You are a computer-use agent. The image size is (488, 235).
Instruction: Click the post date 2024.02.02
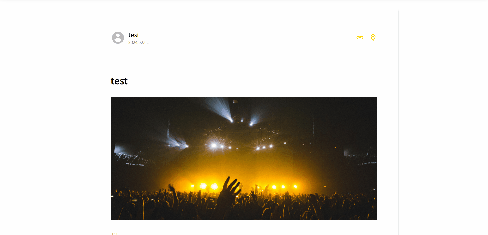(138, 42)
